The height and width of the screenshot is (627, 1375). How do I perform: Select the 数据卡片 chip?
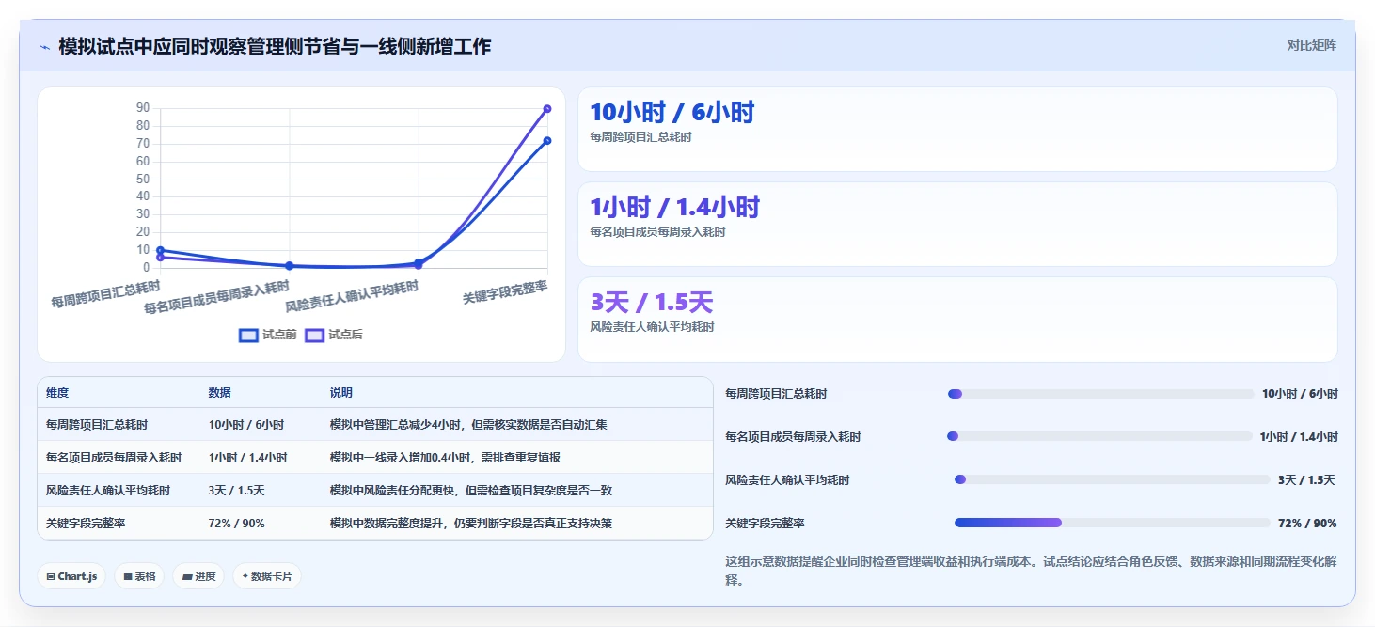[x=267, y=576]
